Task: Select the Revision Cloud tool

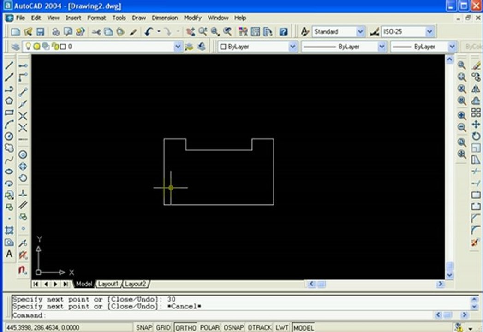Action: [9, 148]
